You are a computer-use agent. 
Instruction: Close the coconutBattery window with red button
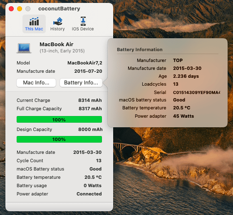click(x=11, y=9)
